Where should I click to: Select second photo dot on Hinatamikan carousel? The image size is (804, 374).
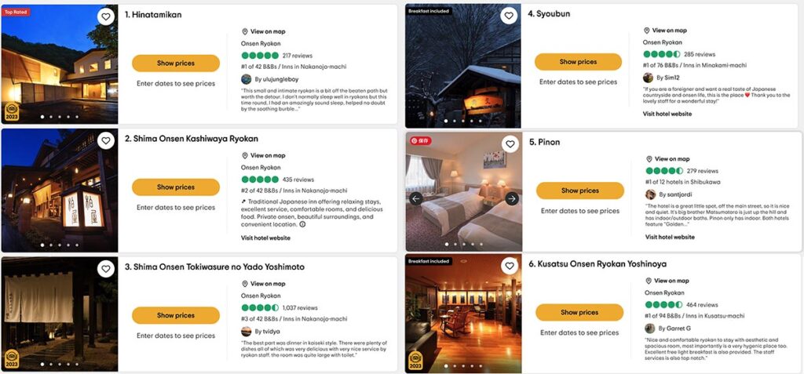pos(51,117)
